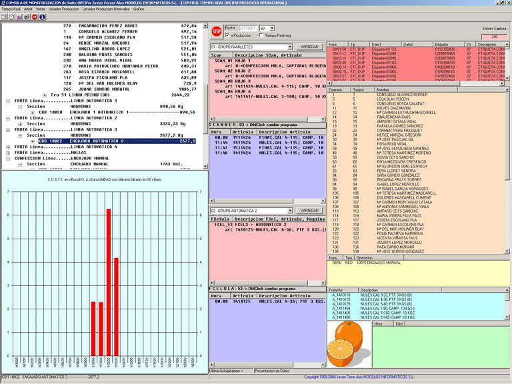Click the tree panel vertical scrollbar
The height and width of the screenshot is (384, 512).
click(205, 96)
